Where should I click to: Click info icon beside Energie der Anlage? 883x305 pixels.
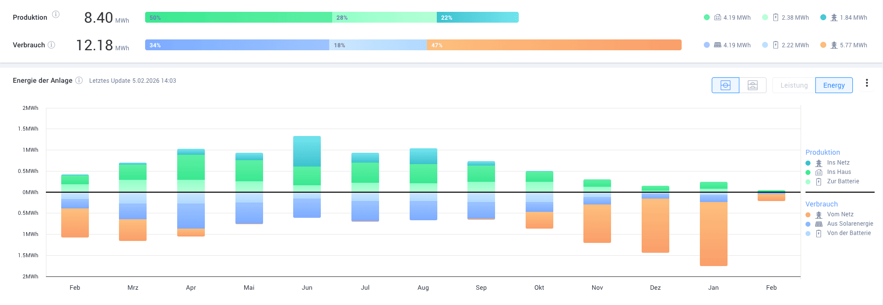79,80
